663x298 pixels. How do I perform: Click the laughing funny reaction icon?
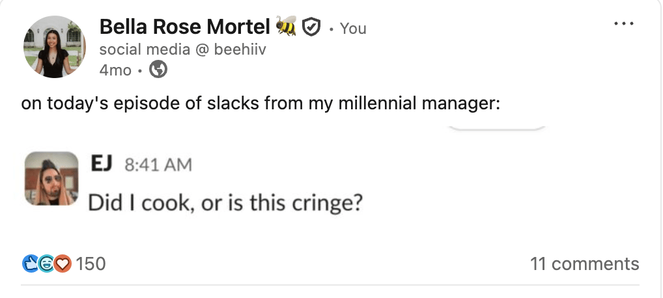coord(46,264)
